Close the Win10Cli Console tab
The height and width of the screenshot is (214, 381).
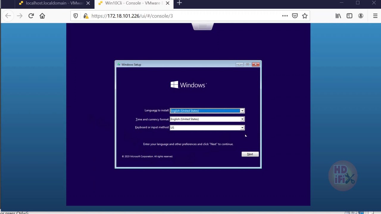pos(168,3)
